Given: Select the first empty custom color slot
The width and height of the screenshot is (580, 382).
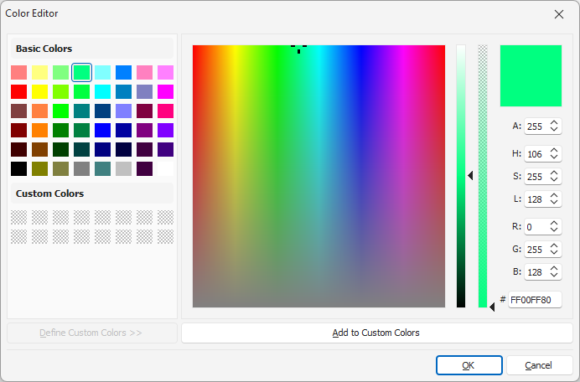Looking at the screenshot, I should (19, 218).
